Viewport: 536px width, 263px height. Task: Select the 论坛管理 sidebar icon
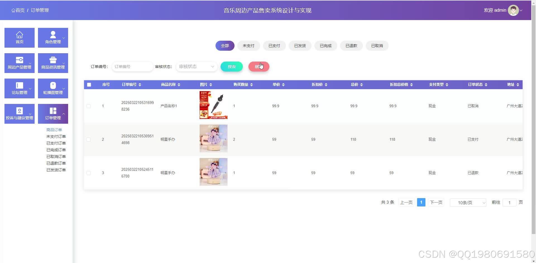[x=19, y=88]
